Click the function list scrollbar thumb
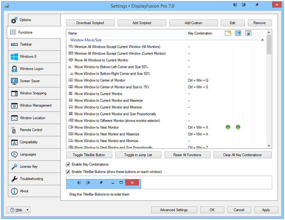 coord(269,45)
